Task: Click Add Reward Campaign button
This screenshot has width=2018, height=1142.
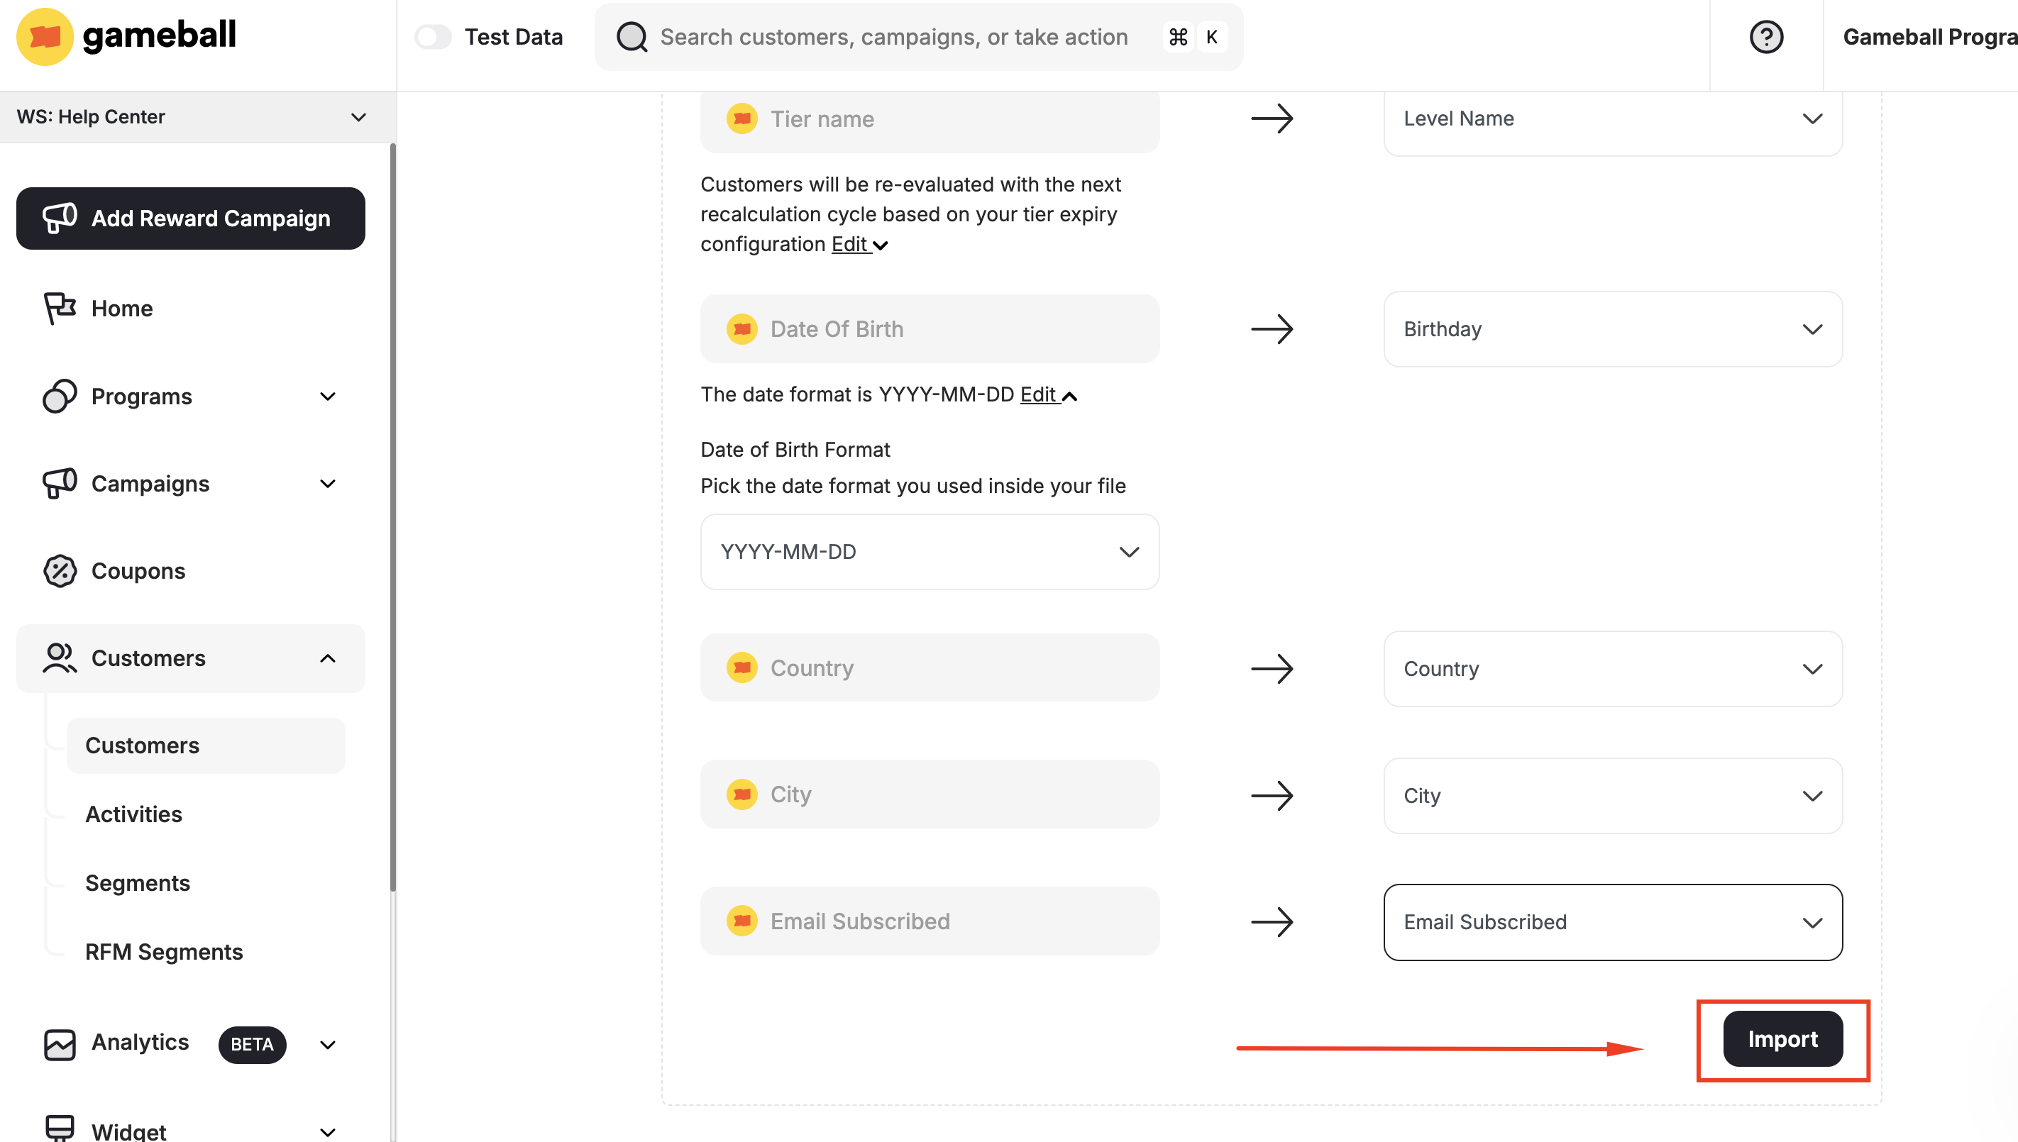Action: coord(191,218)
